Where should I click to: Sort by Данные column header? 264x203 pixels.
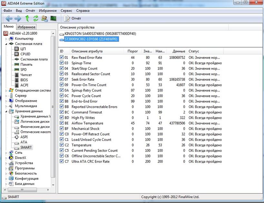point(177,51)
